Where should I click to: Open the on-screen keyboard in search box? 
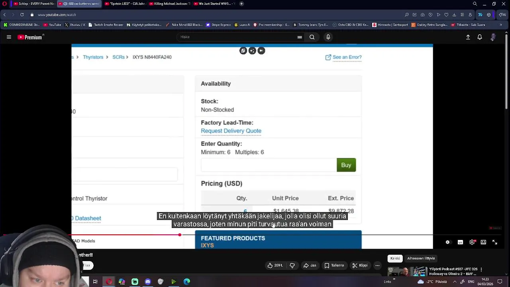pyautogui.click(x=300, y=37)
